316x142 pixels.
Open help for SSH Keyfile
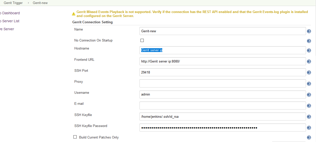[x=309, y=117]
